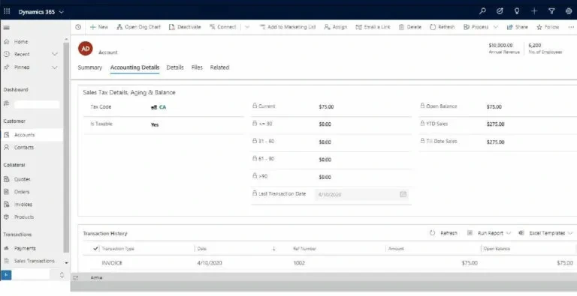
Task: Open Orders in the sidebar
Action: coord(22,192)
